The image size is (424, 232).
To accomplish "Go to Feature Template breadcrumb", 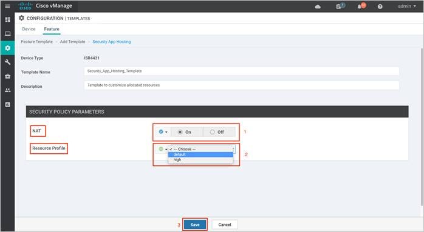I will coord(37,42).
